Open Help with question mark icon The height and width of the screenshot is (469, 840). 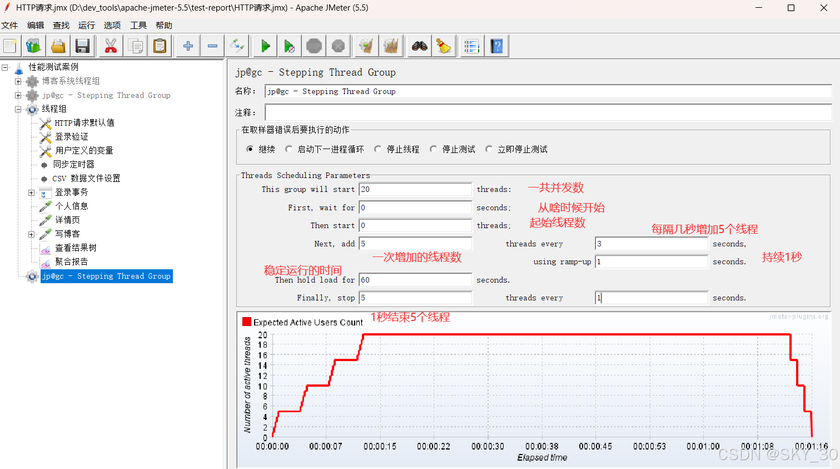click(x=497, y=46)
